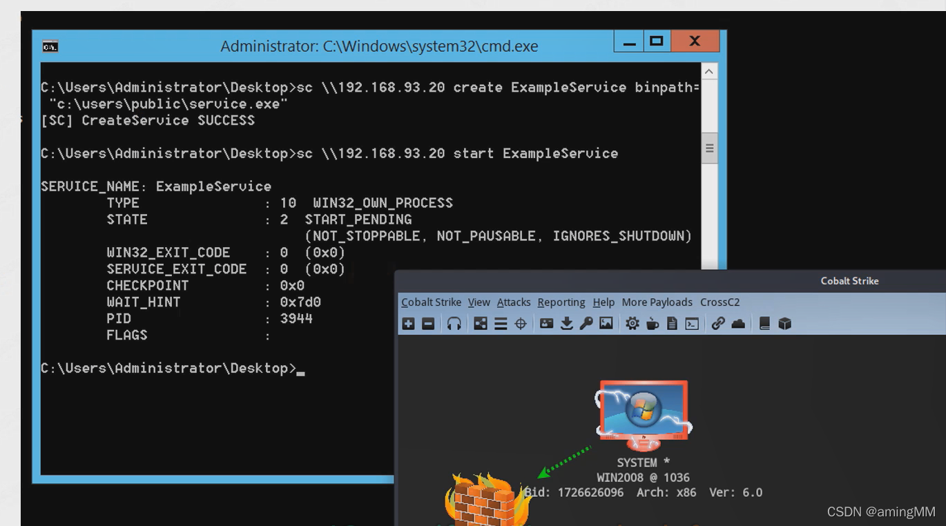
Task: Click the cmd window vertical scrollbar thumb
Action: click(x=709, y=148)
